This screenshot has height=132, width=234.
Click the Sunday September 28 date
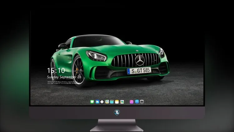point(64,77)
